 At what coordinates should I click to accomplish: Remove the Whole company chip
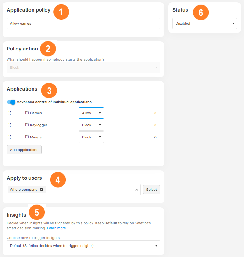41,190
